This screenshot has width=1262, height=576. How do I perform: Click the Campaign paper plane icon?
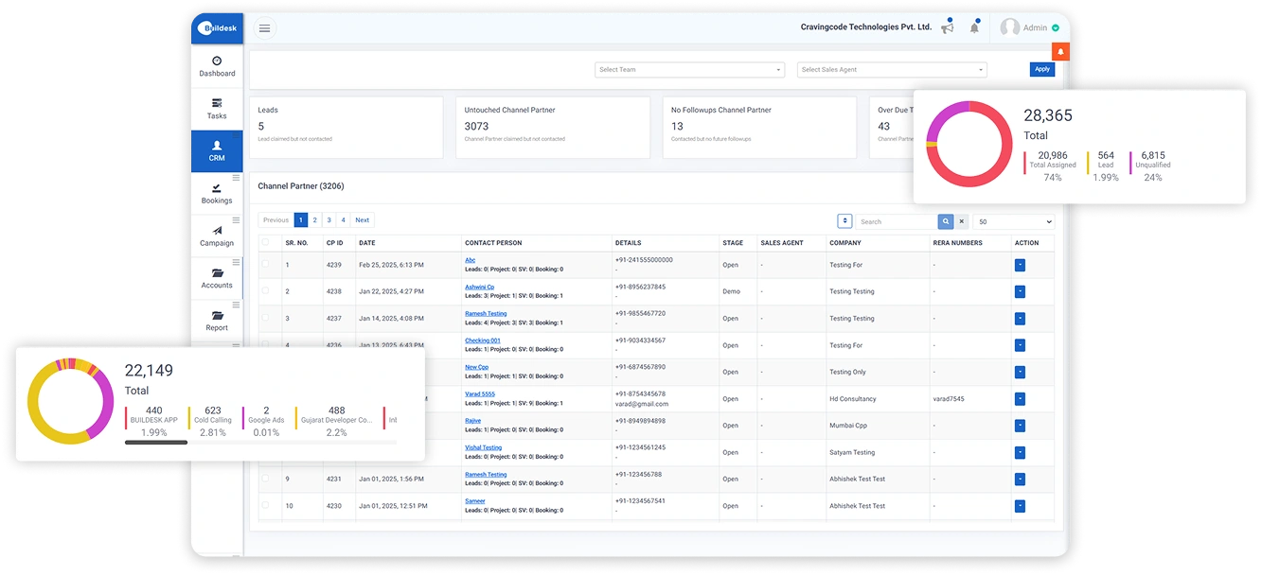[x=217, y=230]
